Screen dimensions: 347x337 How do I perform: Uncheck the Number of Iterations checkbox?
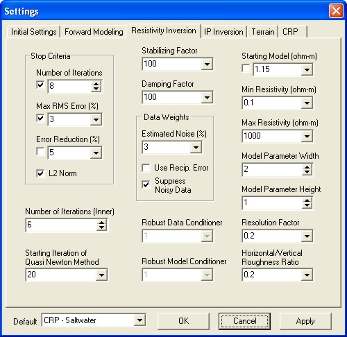click(40, 85)
